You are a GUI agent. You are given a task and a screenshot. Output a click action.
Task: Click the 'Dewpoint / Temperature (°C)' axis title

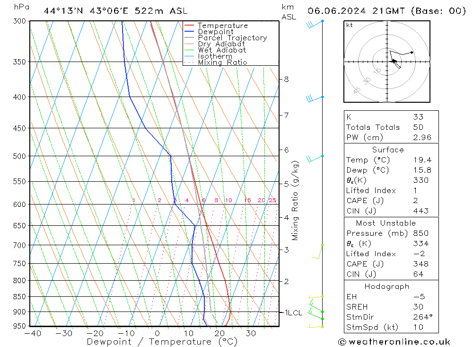pos(162,342)
